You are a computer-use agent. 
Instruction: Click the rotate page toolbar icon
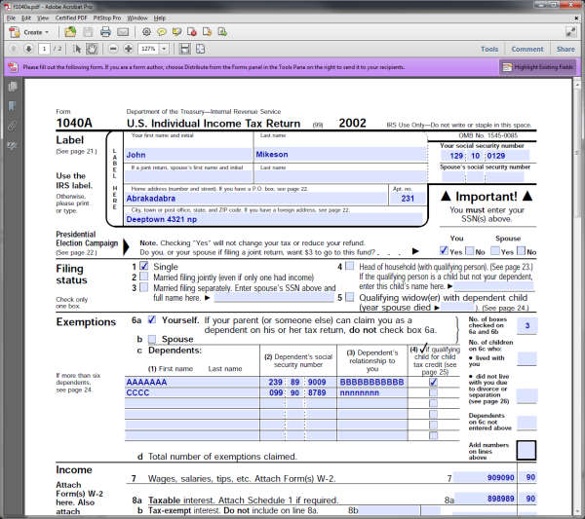pos(207,32)
